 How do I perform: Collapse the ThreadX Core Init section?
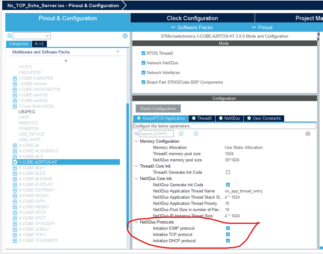pos(136,166)
